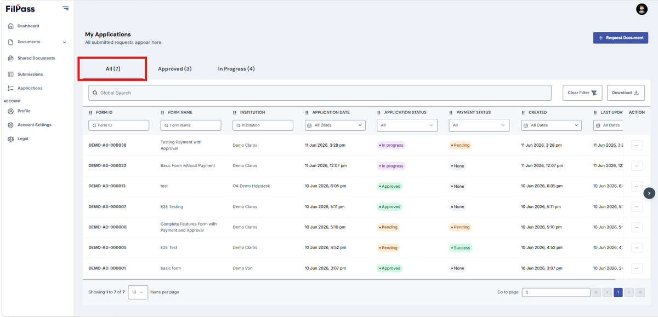Viewport: 658px width, 317px height.
Task: Focus the Form Name filter field
Action: click(191, 125)
